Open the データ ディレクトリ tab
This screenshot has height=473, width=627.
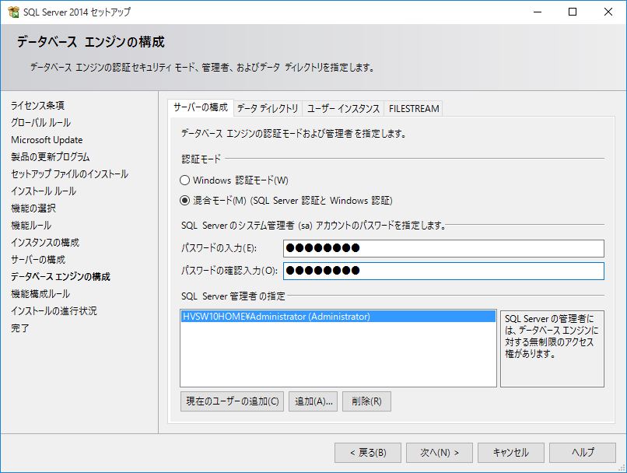click(268, 108)
